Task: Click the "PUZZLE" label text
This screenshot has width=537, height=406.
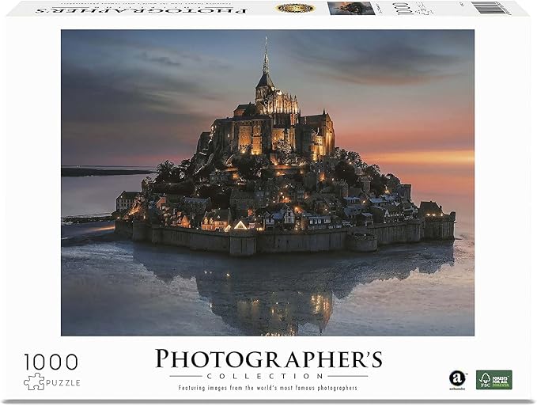Action: [x=63, y=383]
